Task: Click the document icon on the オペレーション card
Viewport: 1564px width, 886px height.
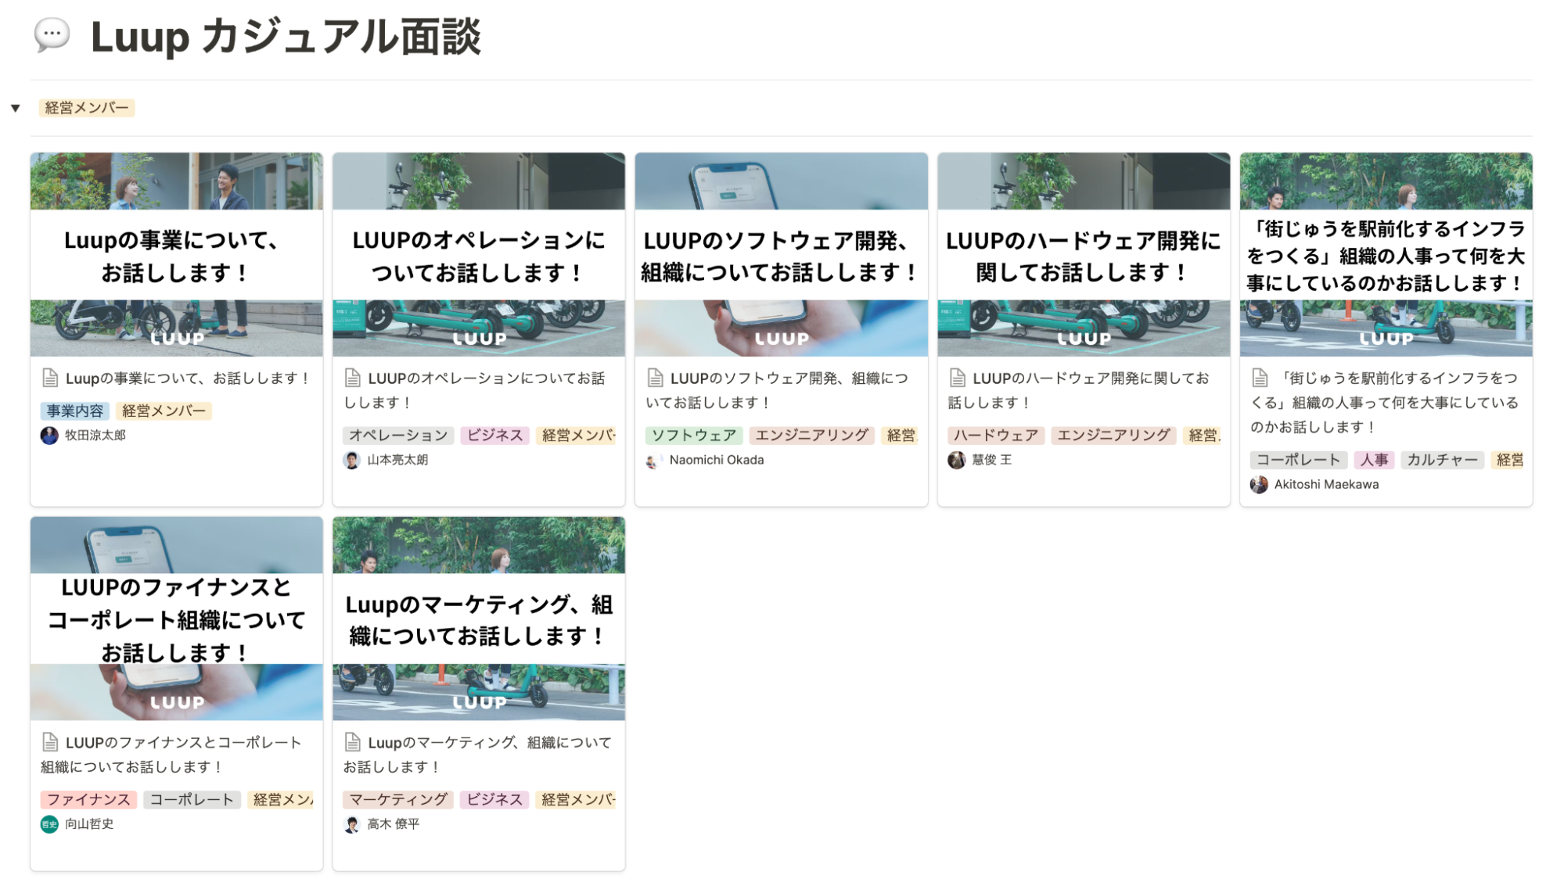Action: (352, 378)
